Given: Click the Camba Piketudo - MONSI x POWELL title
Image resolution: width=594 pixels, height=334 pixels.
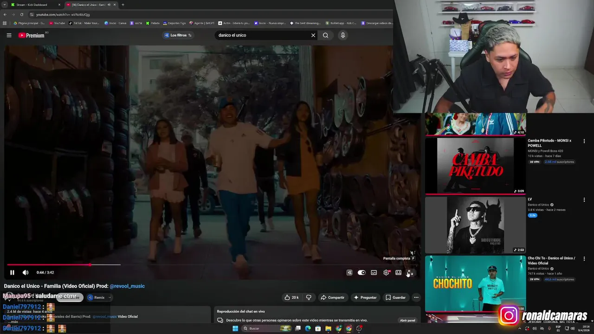Looking at the screenshot, I should pos(549,143).
